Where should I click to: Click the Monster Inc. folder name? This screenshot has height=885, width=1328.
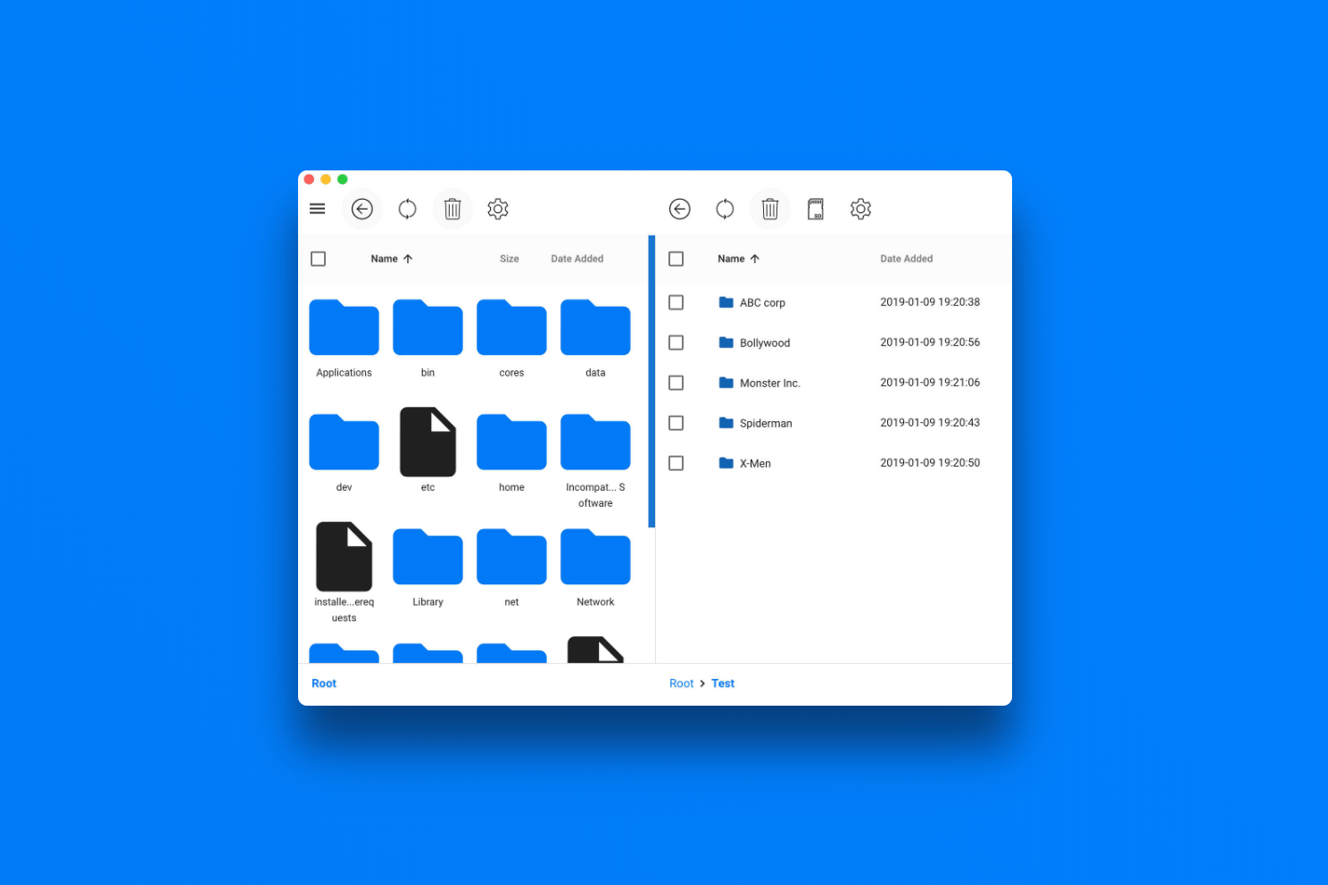pos(770,383)
